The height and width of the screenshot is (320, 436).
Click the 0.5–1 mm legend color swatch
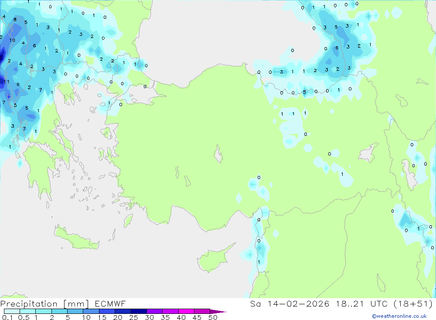coord(27,311)
